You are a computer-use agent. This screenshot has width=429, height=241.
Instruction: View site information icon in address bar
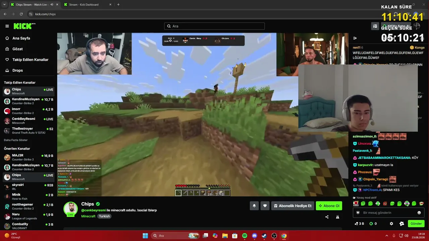coord(31,14)
